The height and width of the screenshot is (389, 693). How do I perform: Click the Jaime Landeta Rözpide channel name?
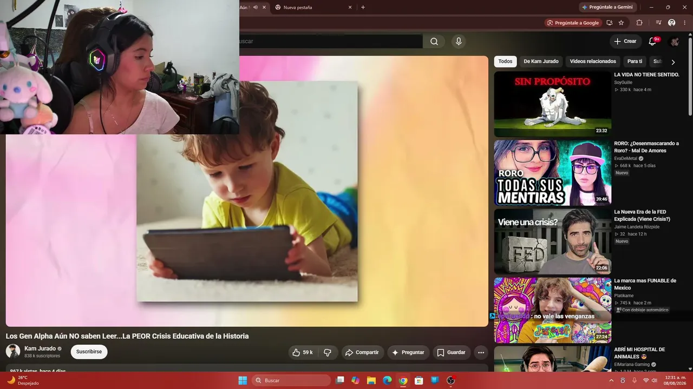tap(637, 227)
